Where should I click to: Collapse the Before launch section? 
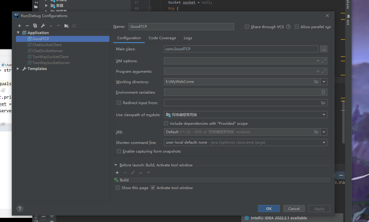point(116,165)
